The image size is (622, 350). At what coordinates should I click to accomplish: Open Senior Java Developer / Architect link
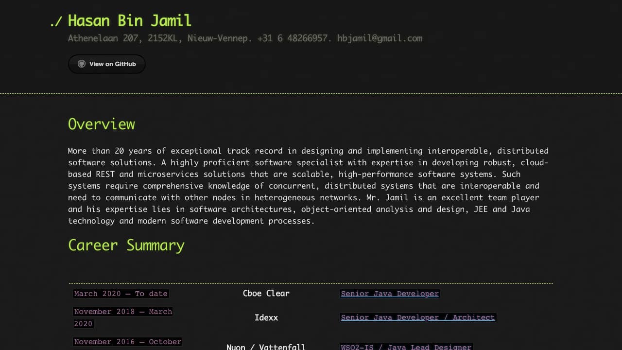click(418, 317)
